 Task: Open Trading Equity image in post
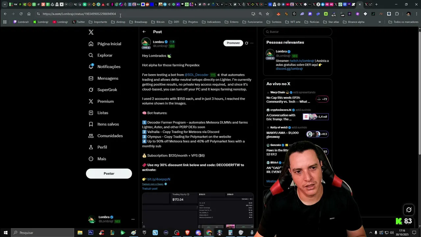[170, 210]
